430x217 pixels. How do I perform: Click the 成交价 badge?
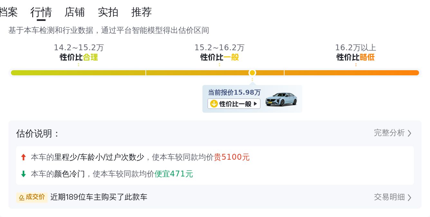click(x=32, y=197)
